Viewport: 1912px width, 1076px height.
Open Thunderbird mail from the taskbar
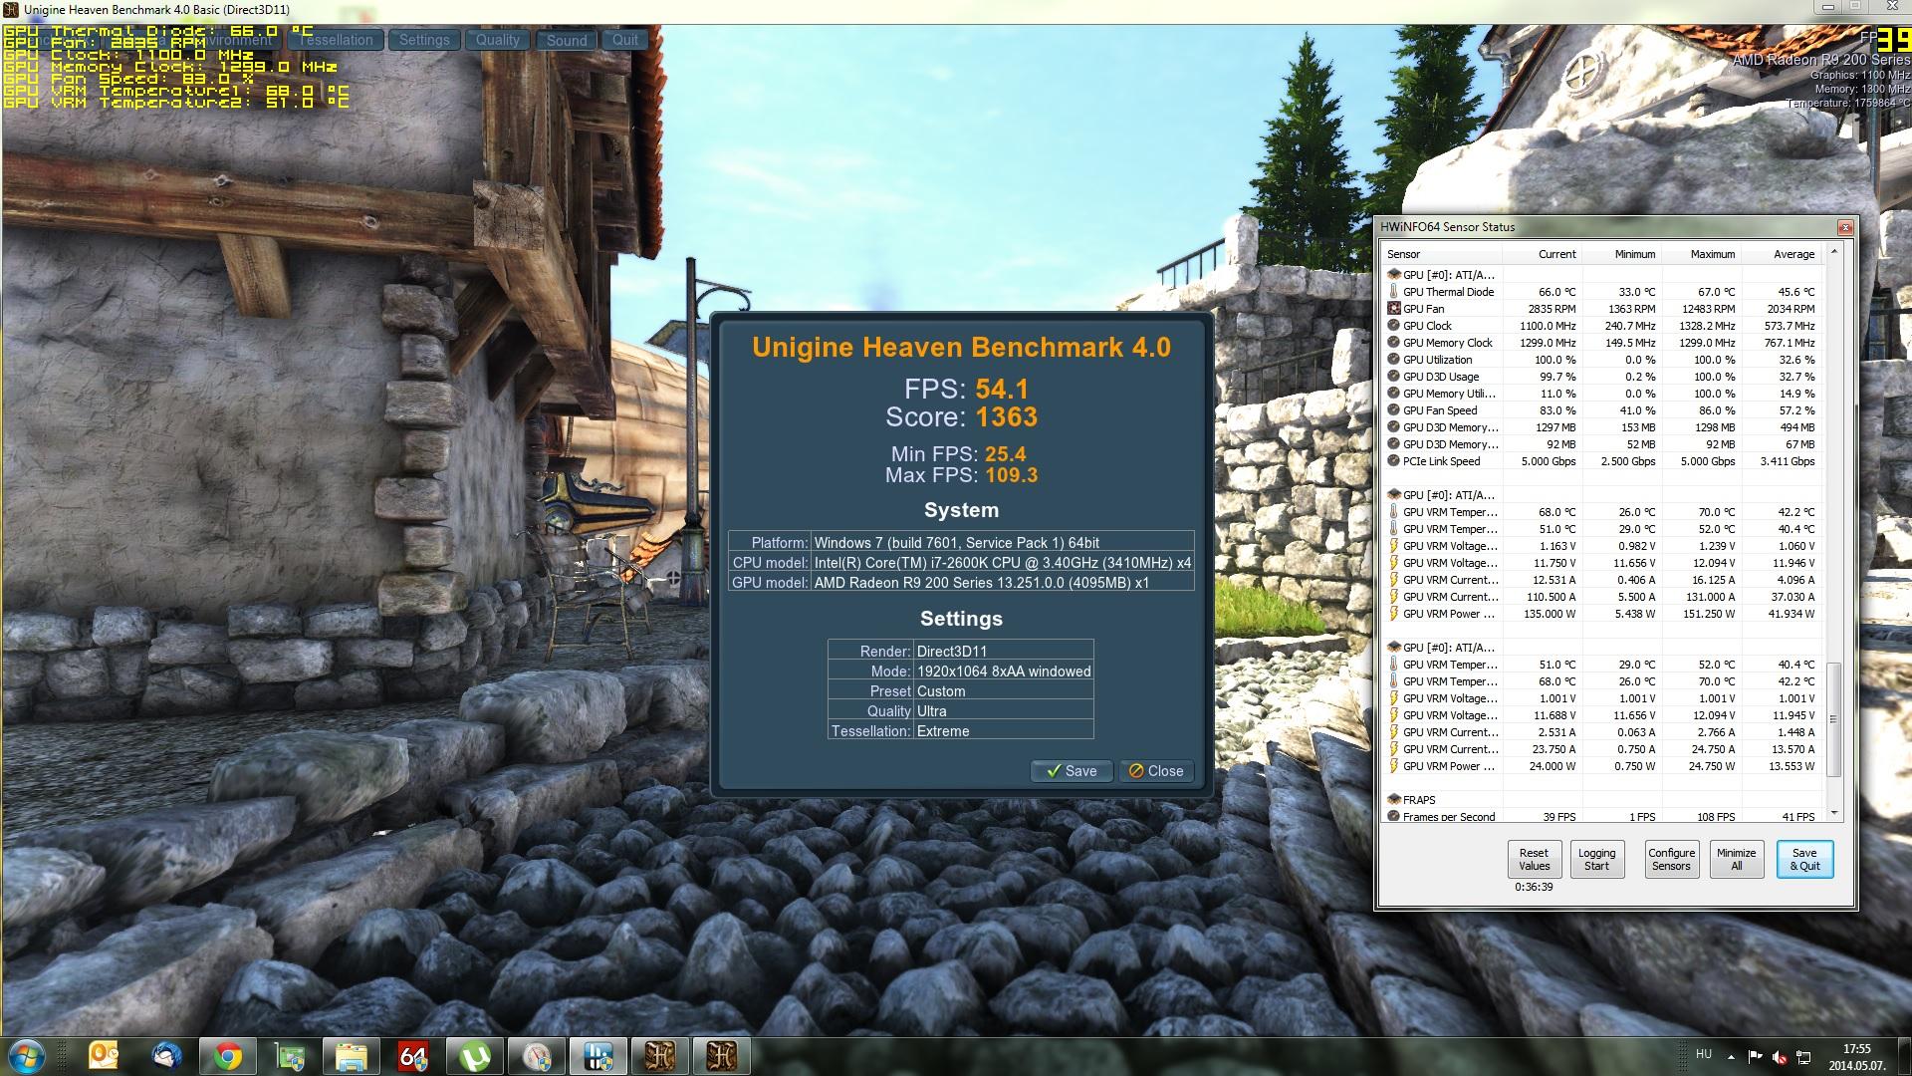tap(166, 1056)
